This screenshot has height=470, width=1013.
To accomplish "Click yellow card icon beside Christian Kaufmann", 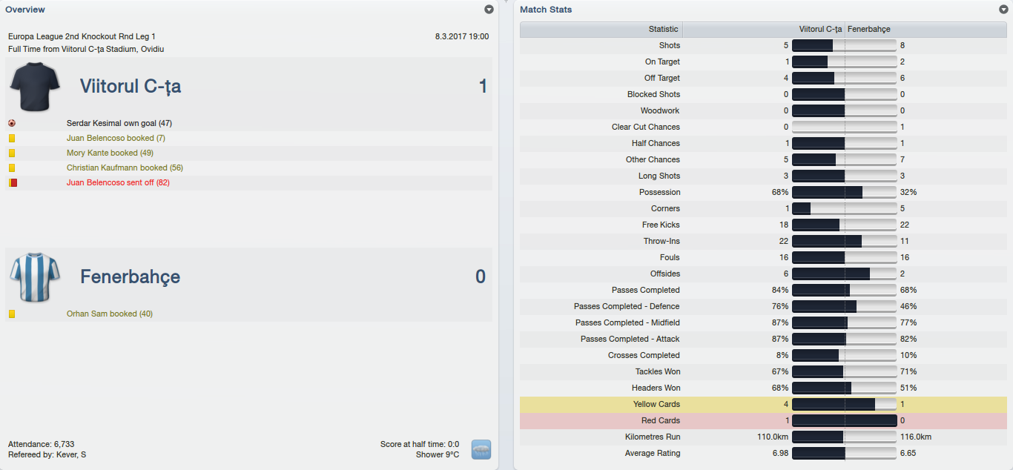I will pos(12,168).
